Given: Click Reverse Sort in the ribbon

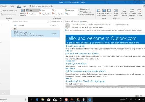Looking at the screenshot, I should pyautogui.click(x=85, y=9).
